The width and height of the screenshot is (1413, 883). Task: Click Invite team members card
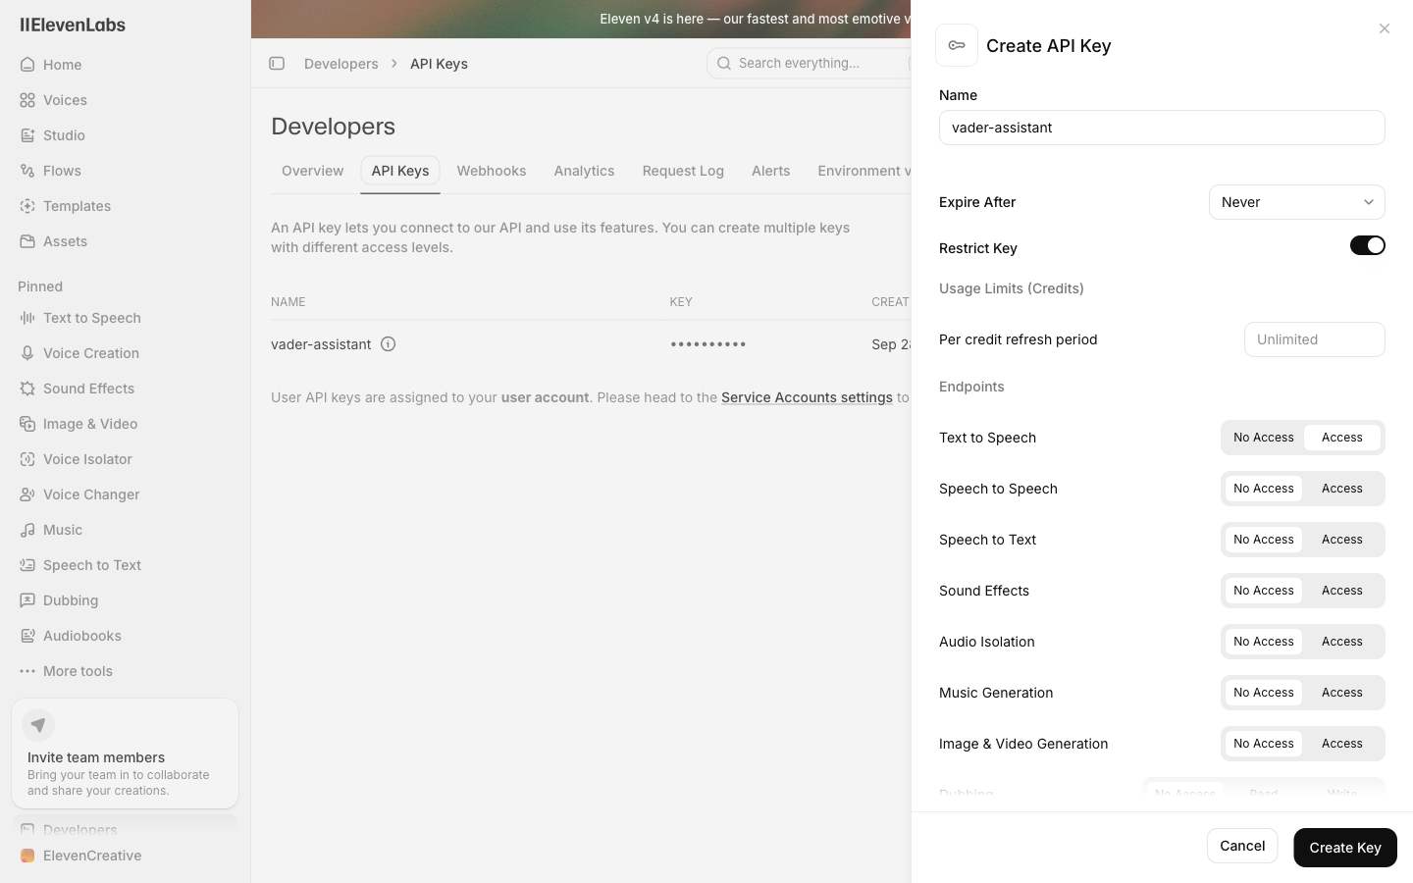pos(125,753)
